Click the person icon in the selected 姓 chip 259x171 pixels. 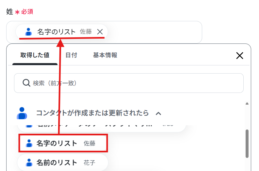pyautogui.click(x=28, y=32)
